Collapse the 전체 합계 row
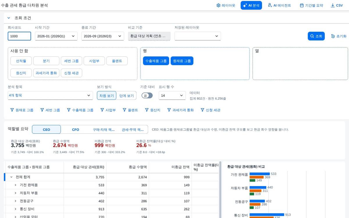The height and width of the screenshot is (218, 349). (11, 177)
